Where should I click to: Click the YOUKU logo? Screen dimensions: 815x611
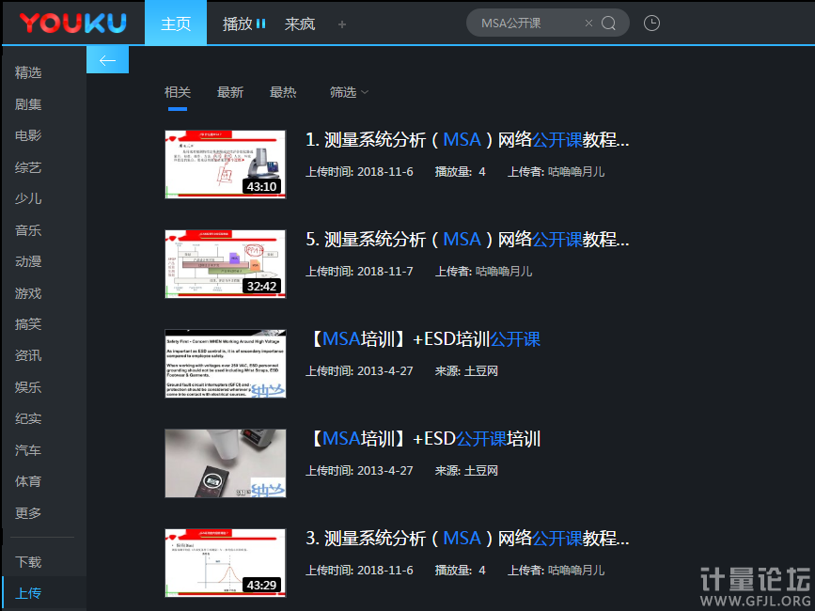coord(72,23)
